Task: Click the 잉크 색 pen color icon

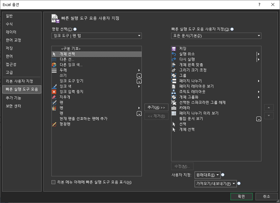Action: click(54, 86)
